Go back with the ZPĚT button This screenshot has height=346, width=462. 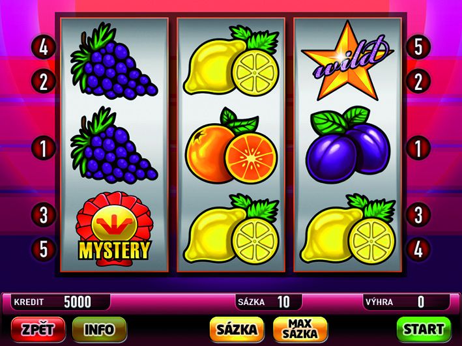point(38,330)
